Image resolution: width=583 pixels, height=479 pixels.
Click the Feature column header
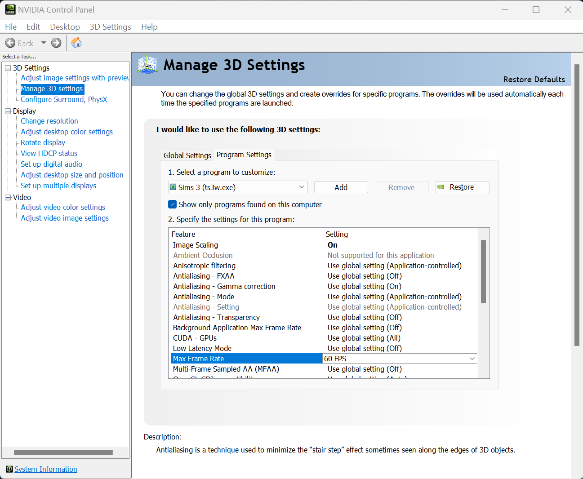[x=246, y=234]
